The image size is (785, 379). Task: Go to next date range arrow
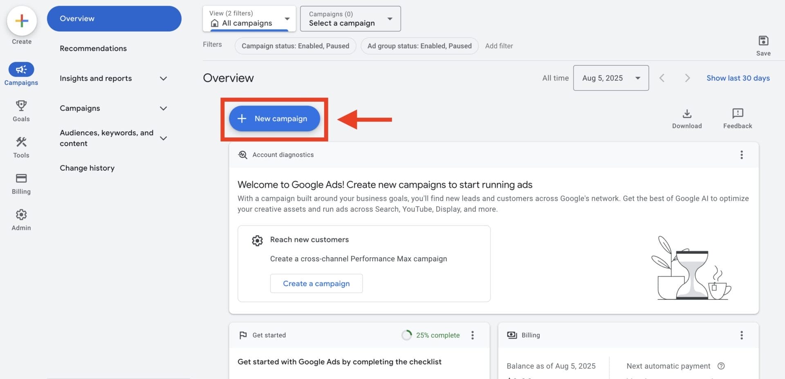coord(687,78)
